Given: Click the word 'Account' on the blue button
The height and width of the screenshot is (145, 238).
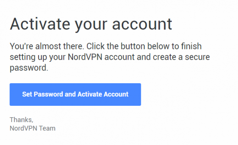Looking at the screenshot, I should click(116, 94).
